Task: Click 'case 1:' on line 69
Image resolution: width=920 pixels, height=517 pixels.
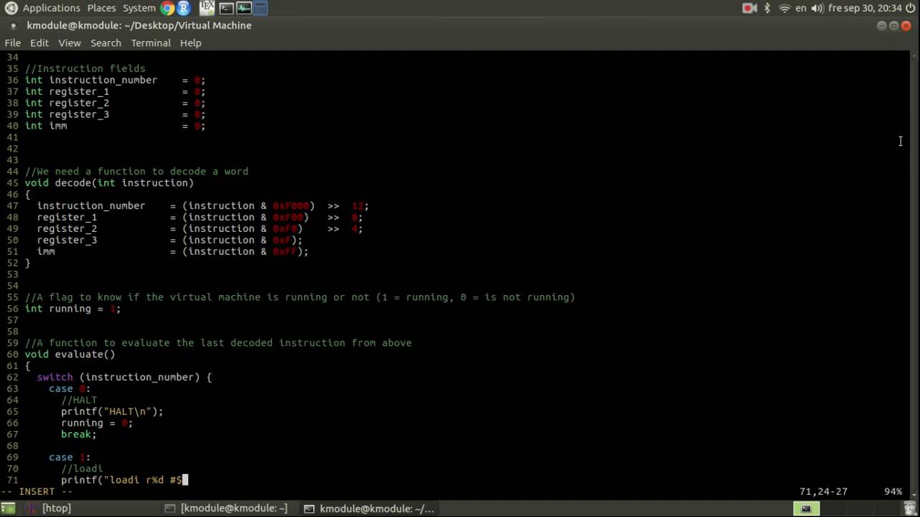Action: (70, 457)
